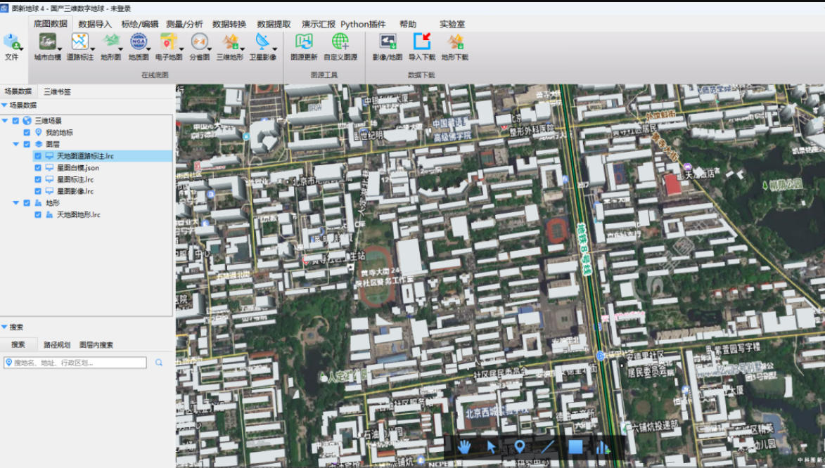Click the 图层内搜索 search option
825x468 pixels.
click(96, 345)
